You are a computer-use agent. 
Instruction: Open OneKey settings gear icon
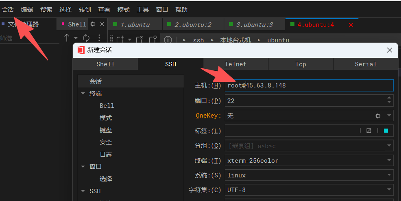[378, 116]
